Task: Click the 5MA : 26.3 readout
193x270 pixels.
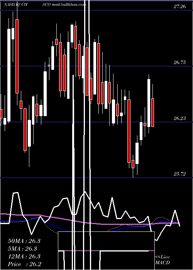Action: click(x=22, y=249)
